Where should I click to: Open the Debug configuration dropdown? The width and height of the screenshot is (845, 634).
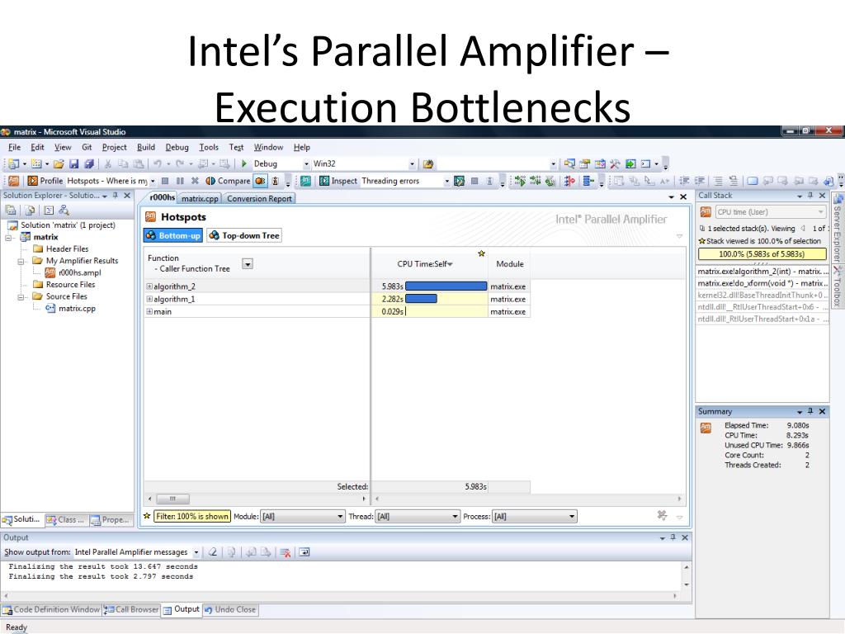(307, 164)
